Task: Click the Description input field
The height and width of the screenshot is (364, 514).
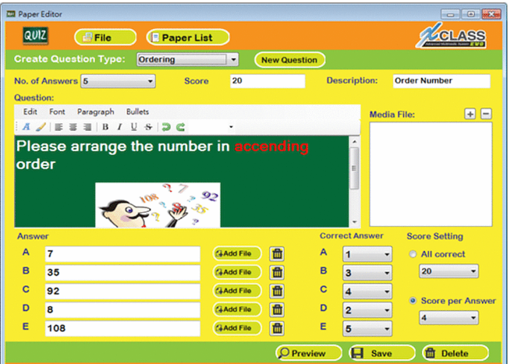Action: point(441,81)
